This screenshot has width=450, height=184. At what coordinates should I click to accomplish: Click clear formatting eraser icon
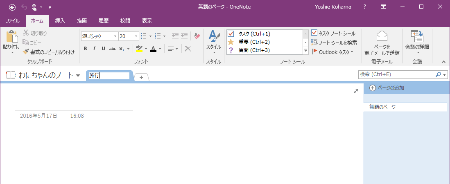click(197, 36)
